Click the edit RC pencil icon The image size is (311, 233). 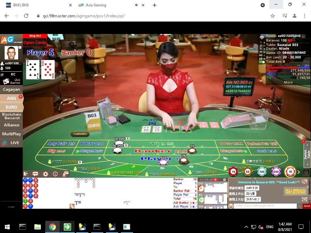pos(2,75)
